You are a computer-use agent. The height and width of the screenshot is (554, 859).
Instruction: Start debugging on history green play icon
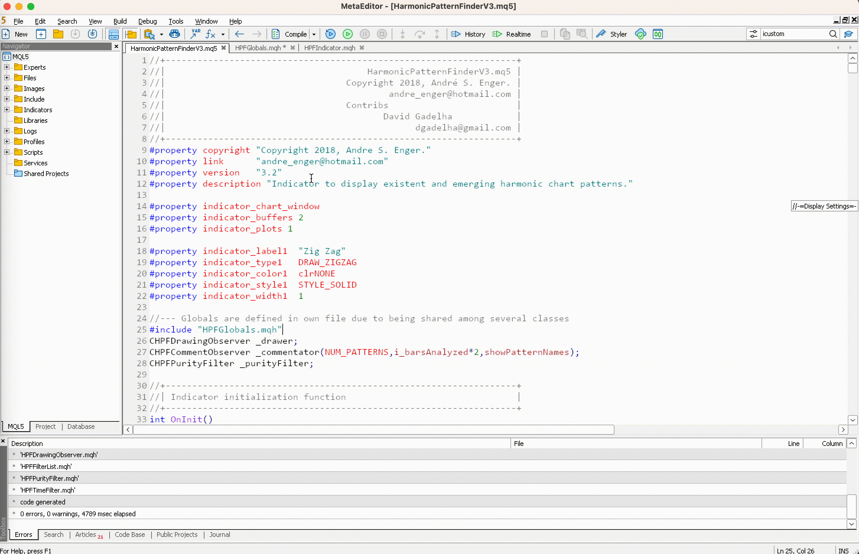pyautogui.click(x=348, y=34)
